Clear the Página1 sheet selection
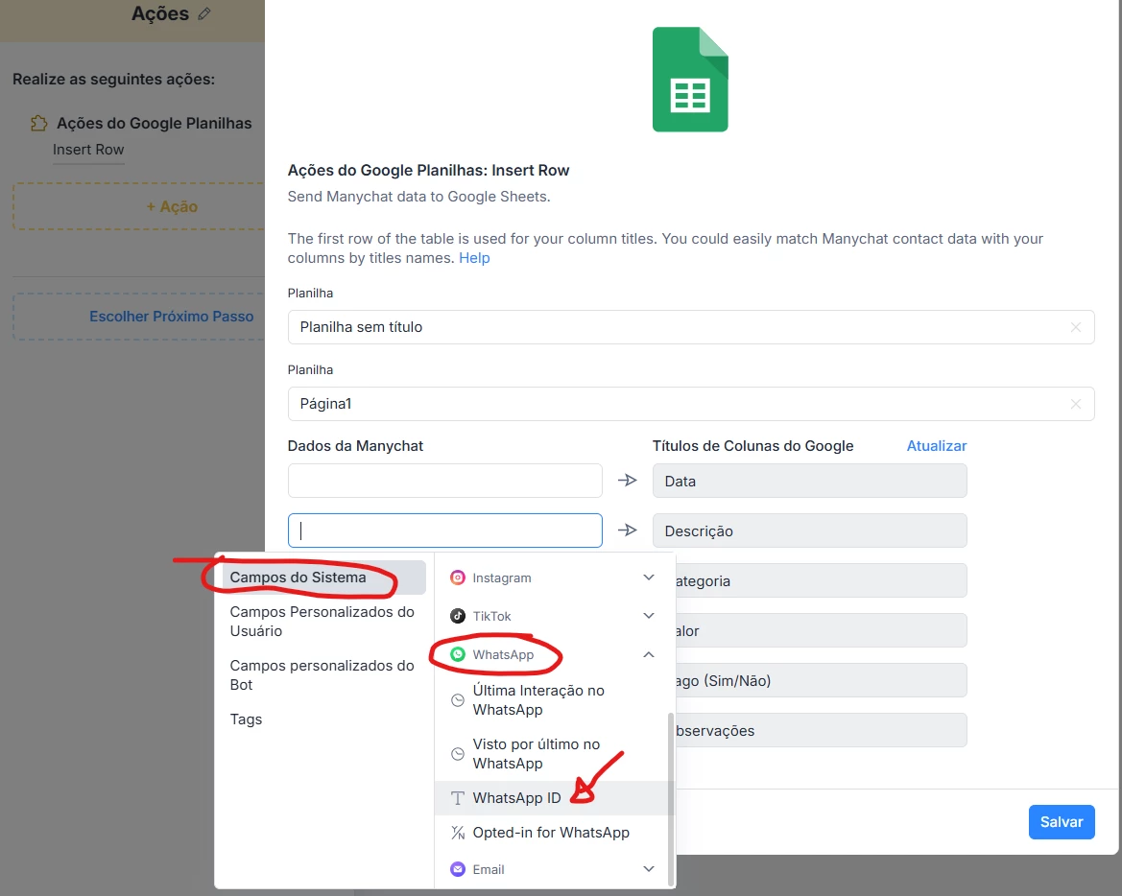 pos(1076,404)
